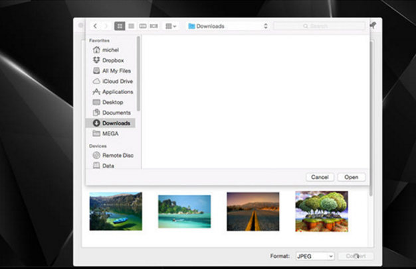This screenshot has width=416, height=269.
Task: Select Data under Devices
Action: click(110, 166)
